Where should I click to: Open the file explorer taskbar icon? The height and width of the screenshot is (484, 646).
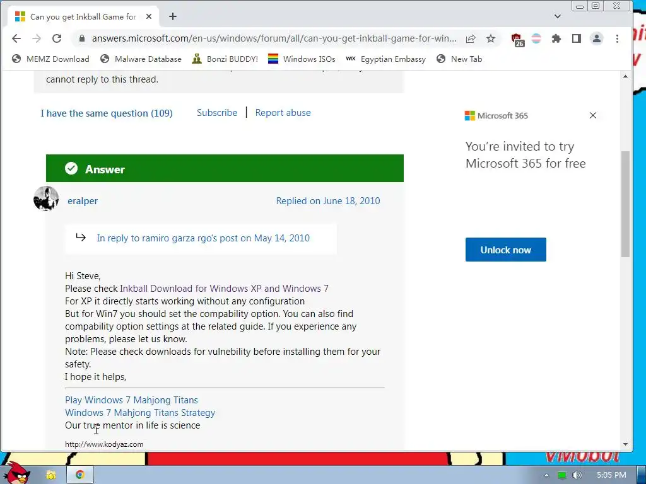[x=50, y=475]
